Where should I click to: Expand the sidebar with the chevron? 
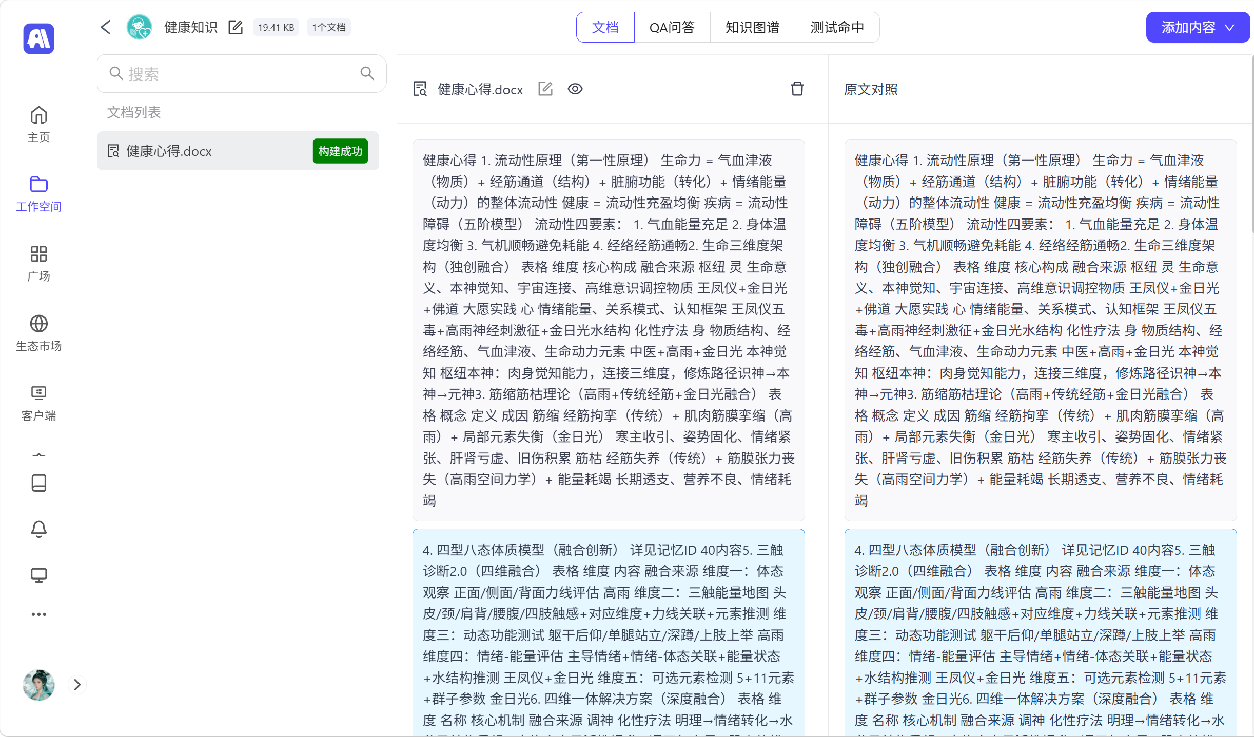coord(77,685)
